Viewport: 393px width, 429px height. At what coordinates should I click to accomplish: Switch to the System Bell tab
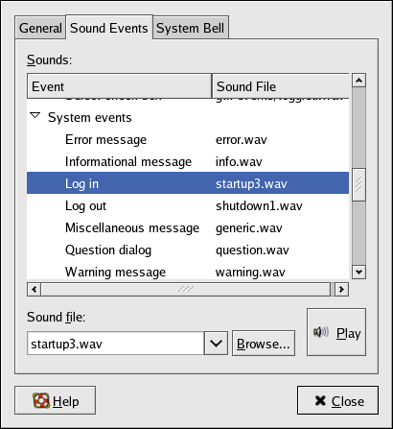point(191,28)
